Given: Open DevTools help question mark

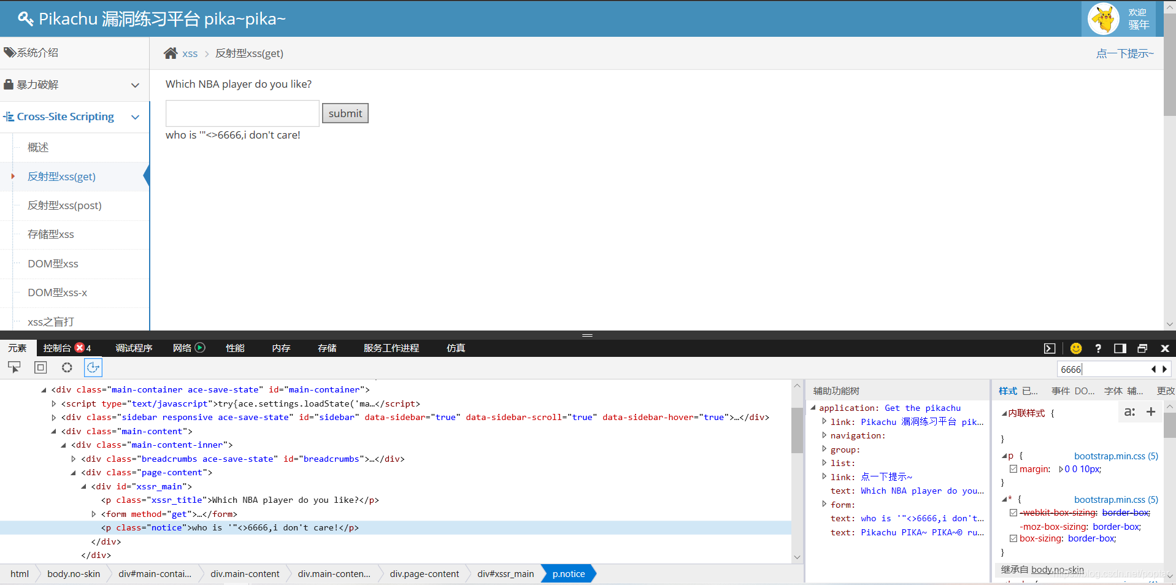Looking at the screenshot, I should [1098, 348].
